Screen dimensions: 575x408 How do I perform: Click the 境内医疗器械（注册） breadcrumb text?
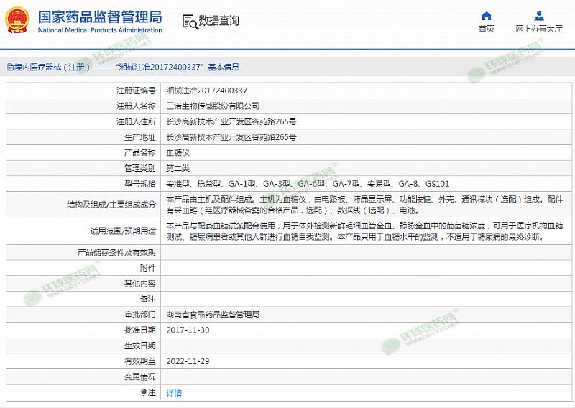47,67
